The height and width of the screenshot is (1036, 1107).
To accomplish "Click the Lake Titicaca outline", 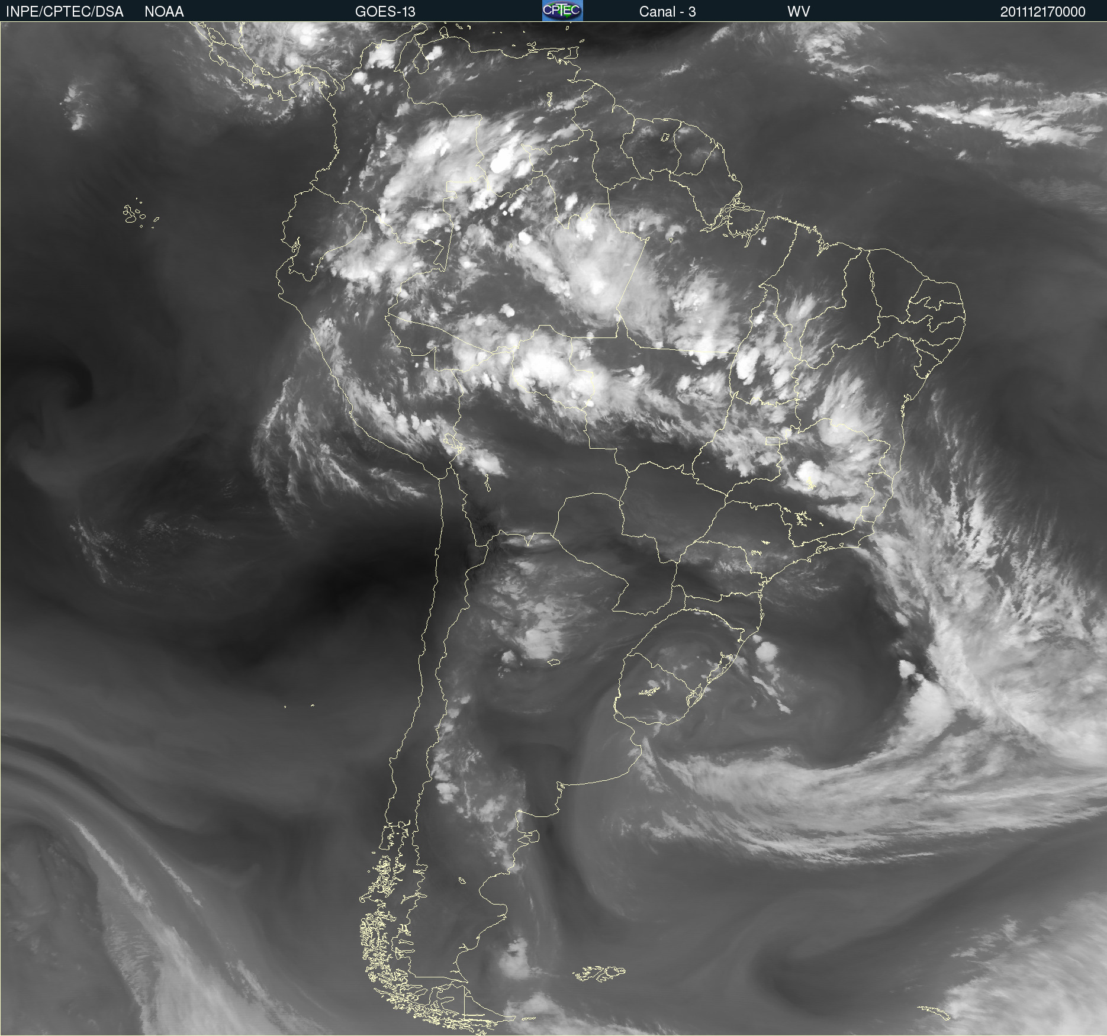I will coord(453,442).
